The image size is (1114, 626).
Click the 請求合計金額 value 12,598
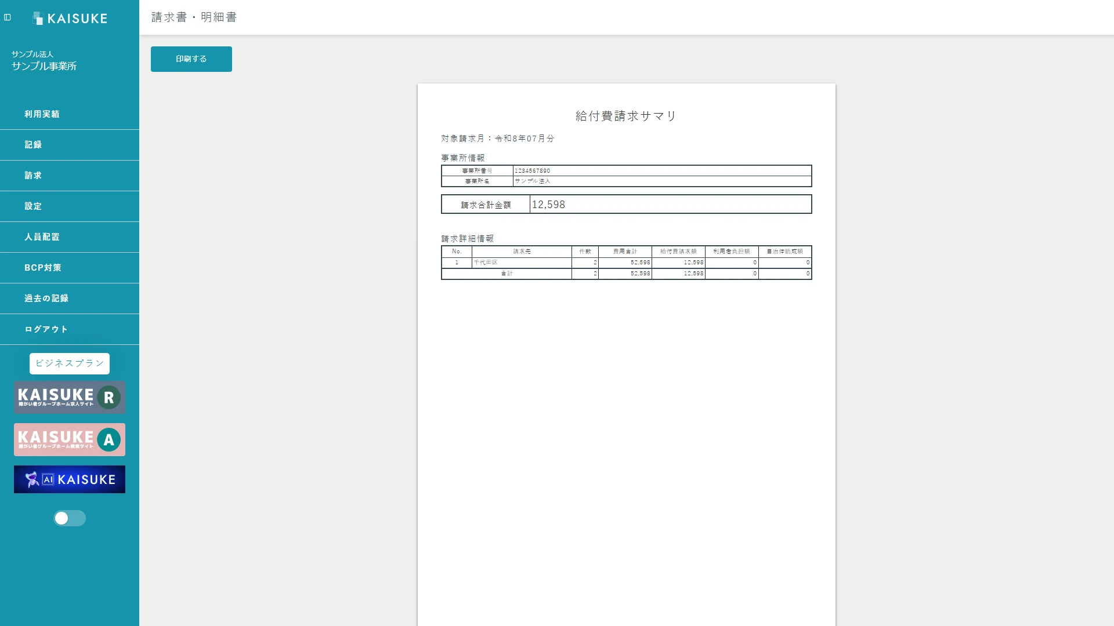point(548,205)
